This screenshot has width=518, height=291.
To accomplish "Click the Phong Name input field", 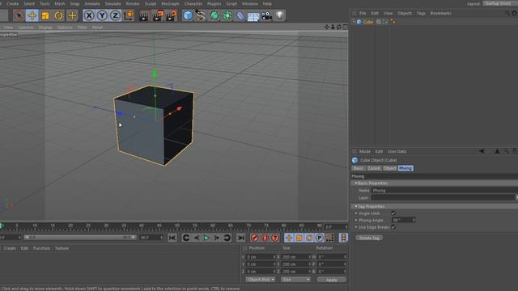I will tap(444, 191).
